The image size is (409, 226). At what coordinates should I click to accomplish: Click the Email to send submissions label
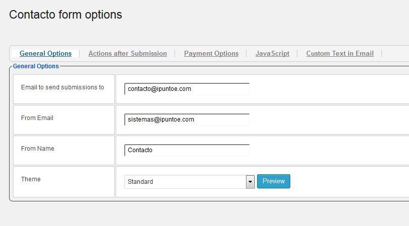point(62,87)
